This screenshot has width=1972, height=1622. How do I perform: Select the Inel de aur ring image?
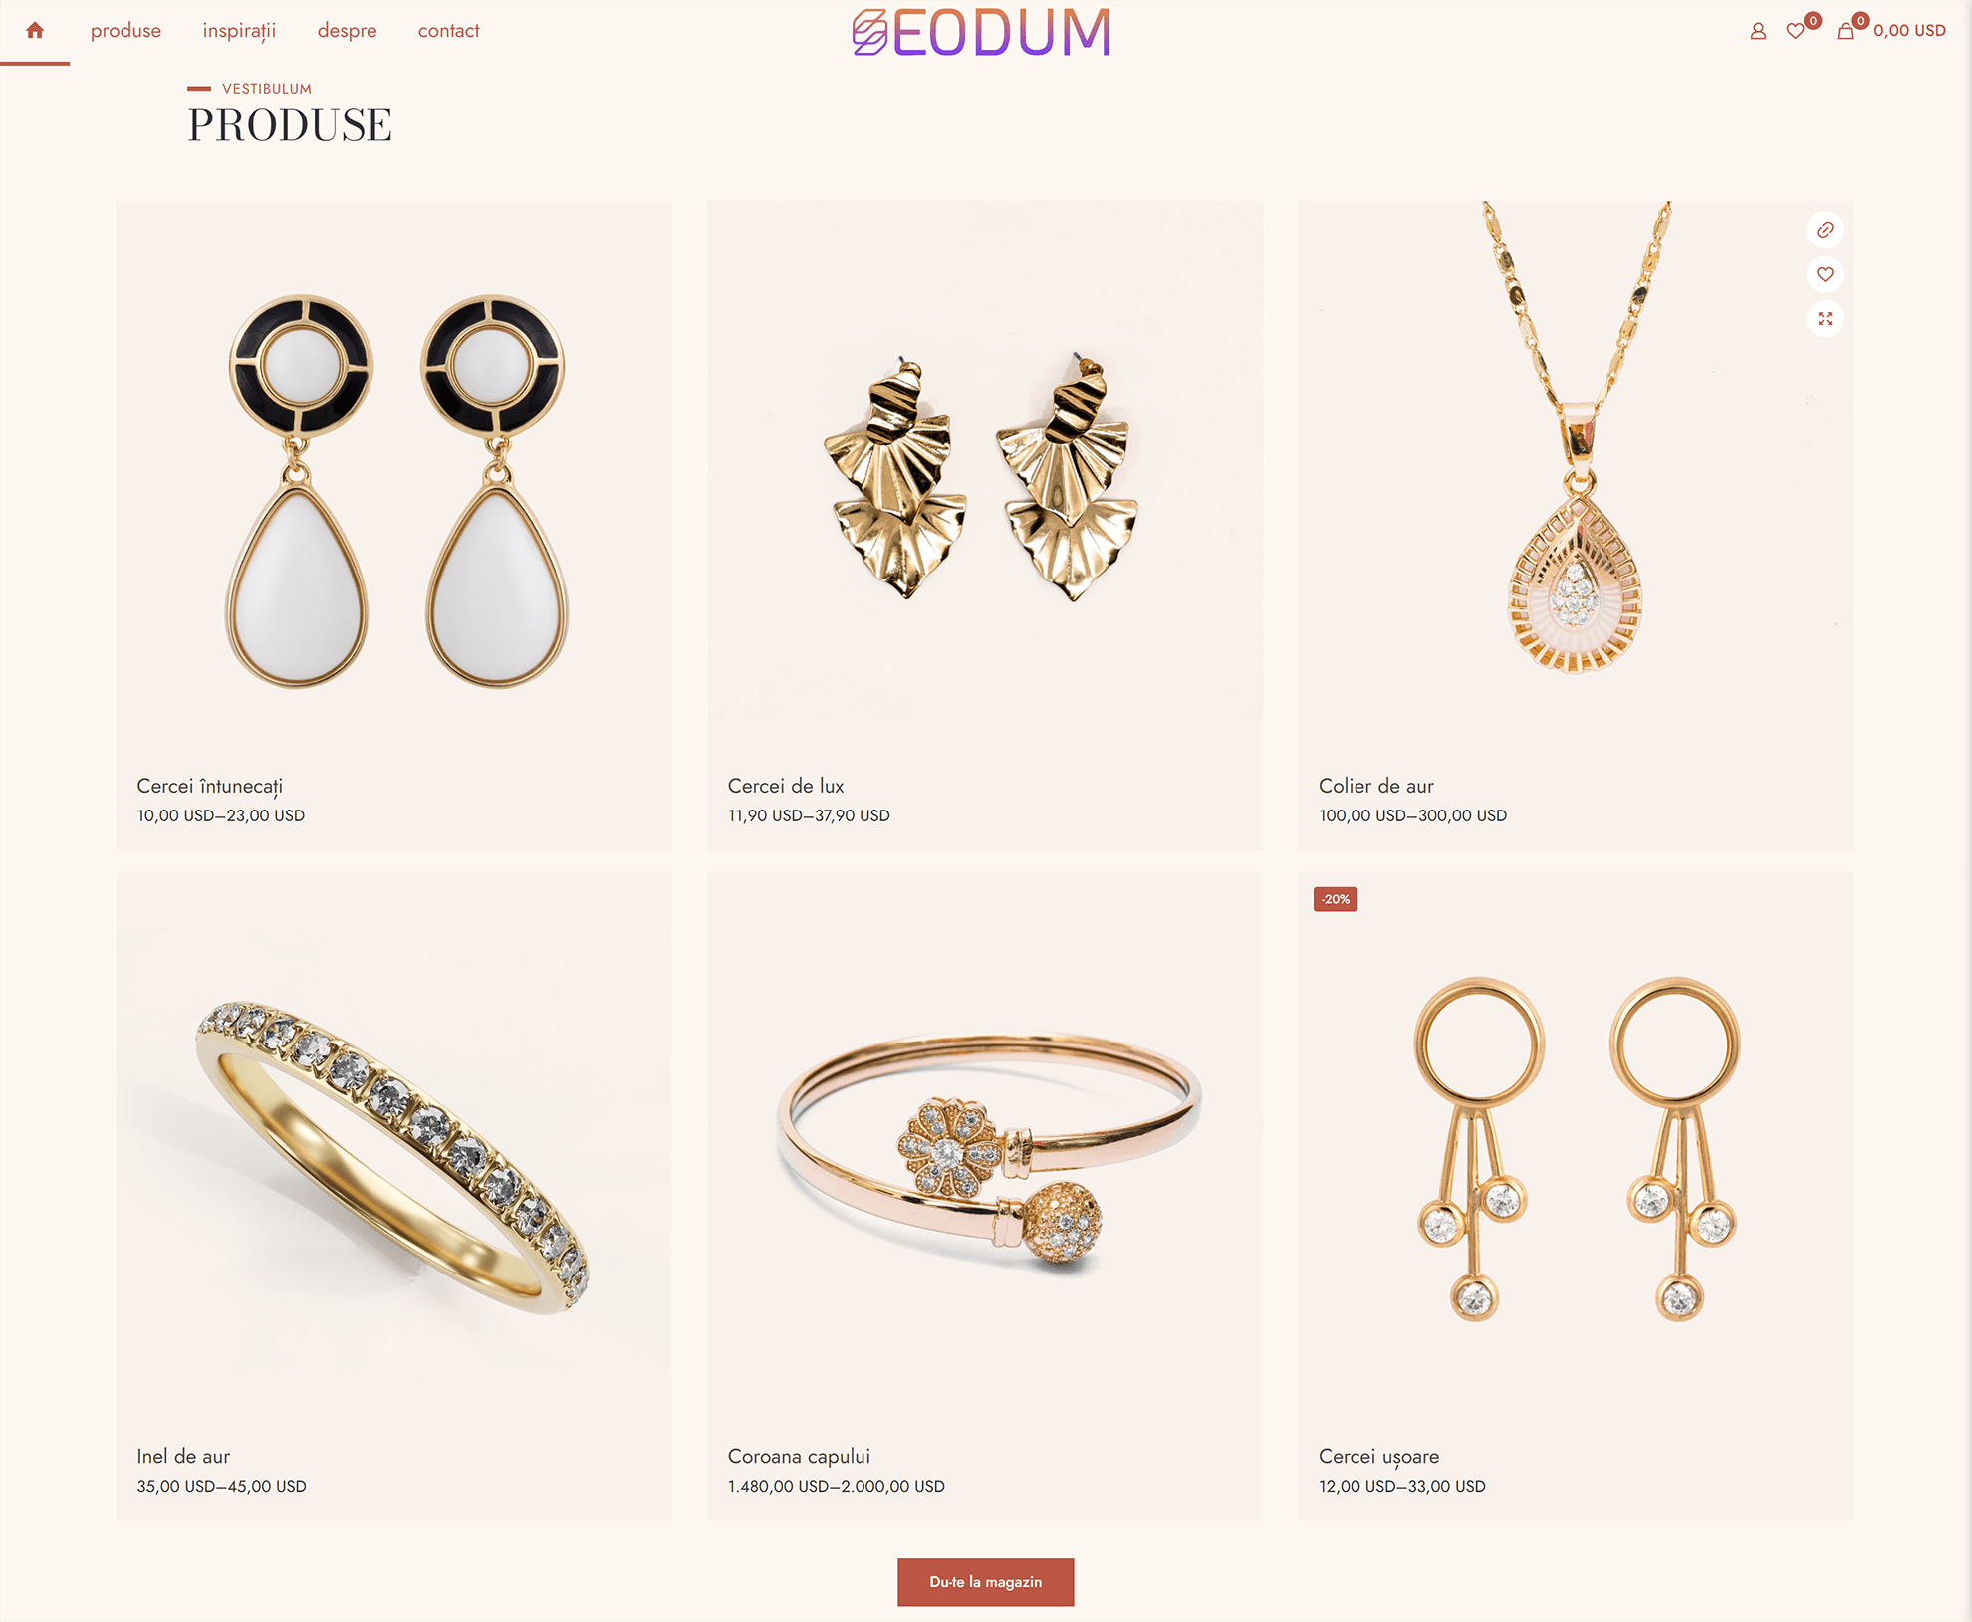[393, 1150]
